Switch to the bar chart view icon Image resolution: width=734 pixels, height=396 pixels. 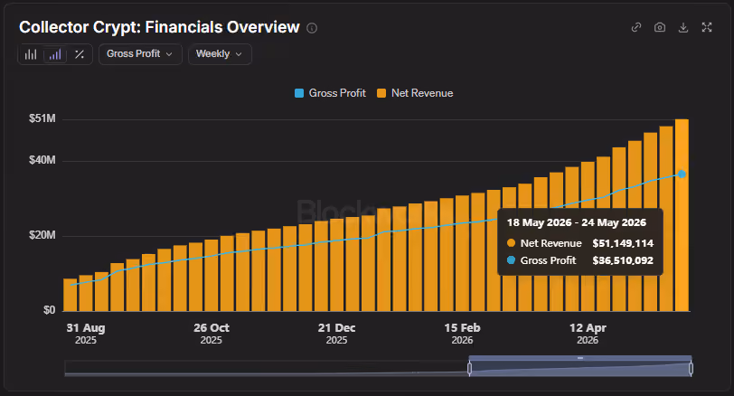[x=31, y=54]
